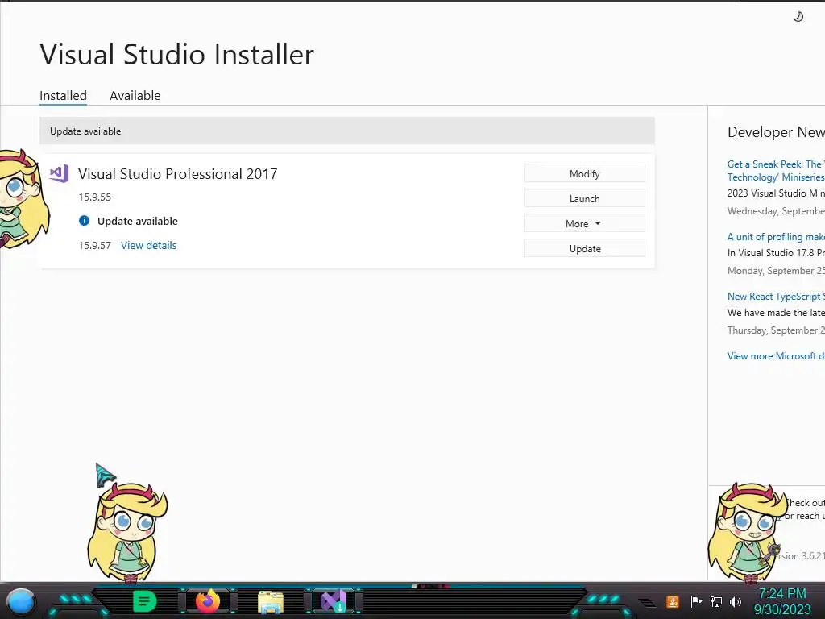The height and width of the screenshot is (619, 825).
Task: Click the 'Visual Studio Professional 2017' product title
Action: pyautogui.click(x=178, y=174)
